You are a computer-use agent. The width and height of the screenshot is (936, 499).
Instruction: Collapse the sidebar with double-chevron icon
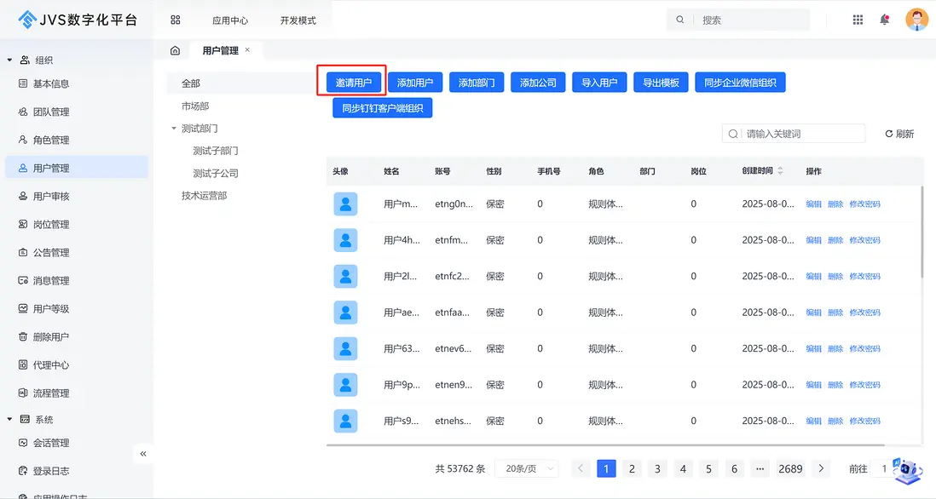coord(143,454)
